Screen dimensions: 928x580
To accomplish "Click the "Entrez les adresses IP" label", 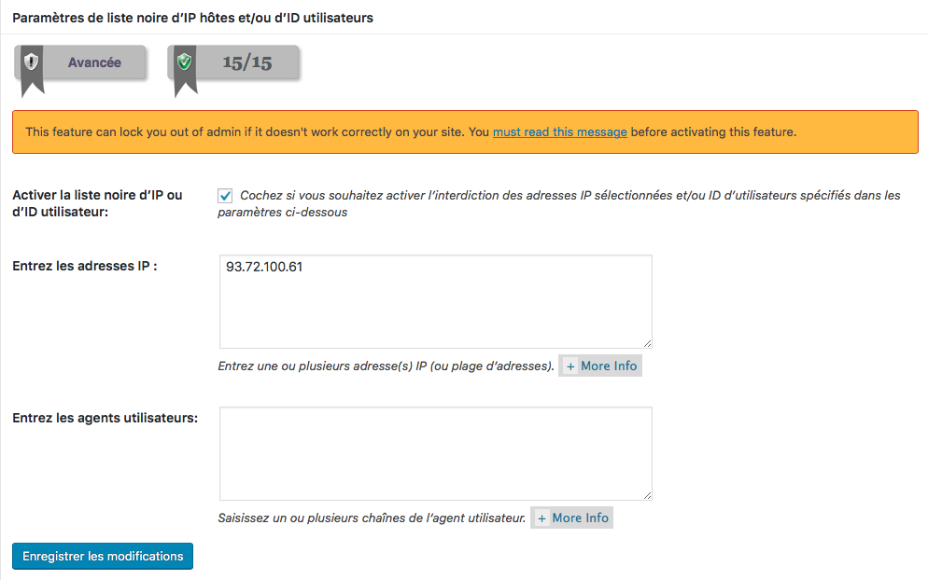I will [84, 266].
